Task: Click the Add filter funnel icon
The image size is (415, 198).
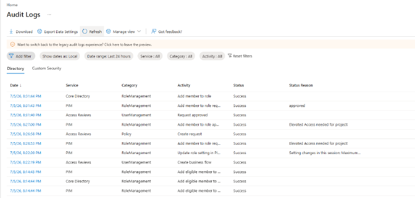Action: coord(11,56)
